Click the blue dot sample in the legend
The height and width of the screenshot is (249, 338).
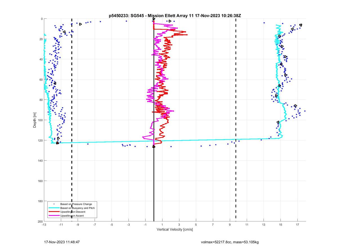point(54,204)
